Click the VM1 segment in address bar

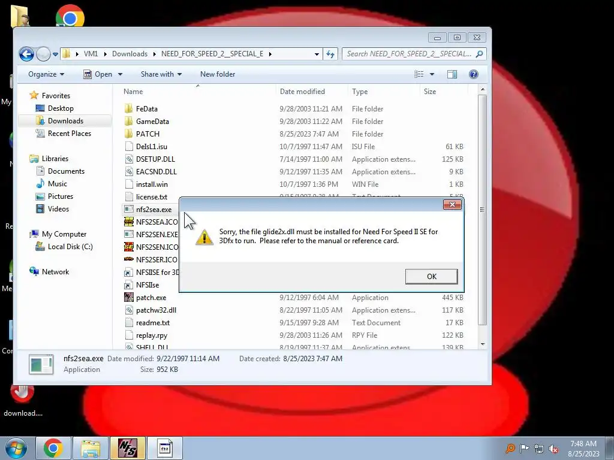[91, 54]
